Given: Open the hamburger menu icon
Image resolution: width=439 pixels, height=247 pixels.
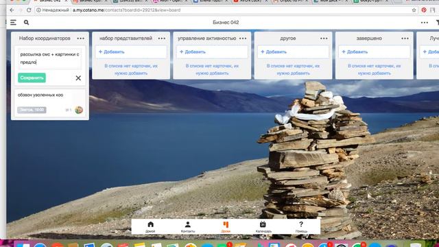Looking at the screenshot, I should tap(13, 23).
